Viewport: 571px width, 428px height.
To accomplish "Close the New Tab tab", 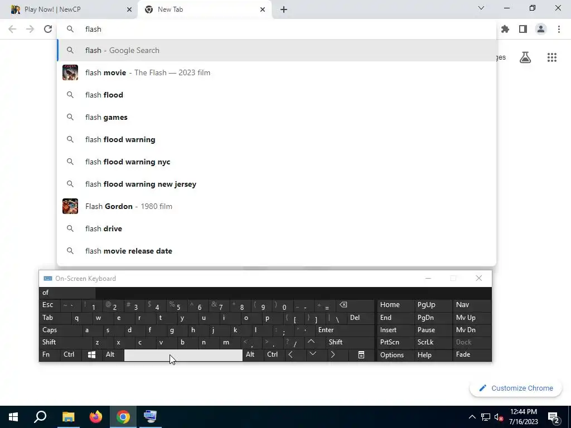I will pyautogui.click(x=263, y=9).
